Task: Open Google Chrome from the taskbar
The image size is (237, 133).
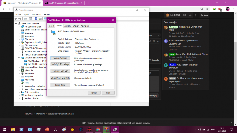Action: tap(98, 130)
